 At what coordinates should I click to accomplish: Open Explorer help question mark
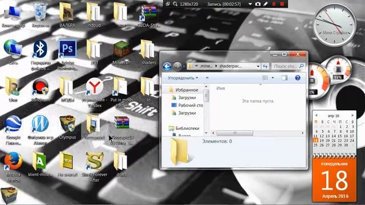298,78
